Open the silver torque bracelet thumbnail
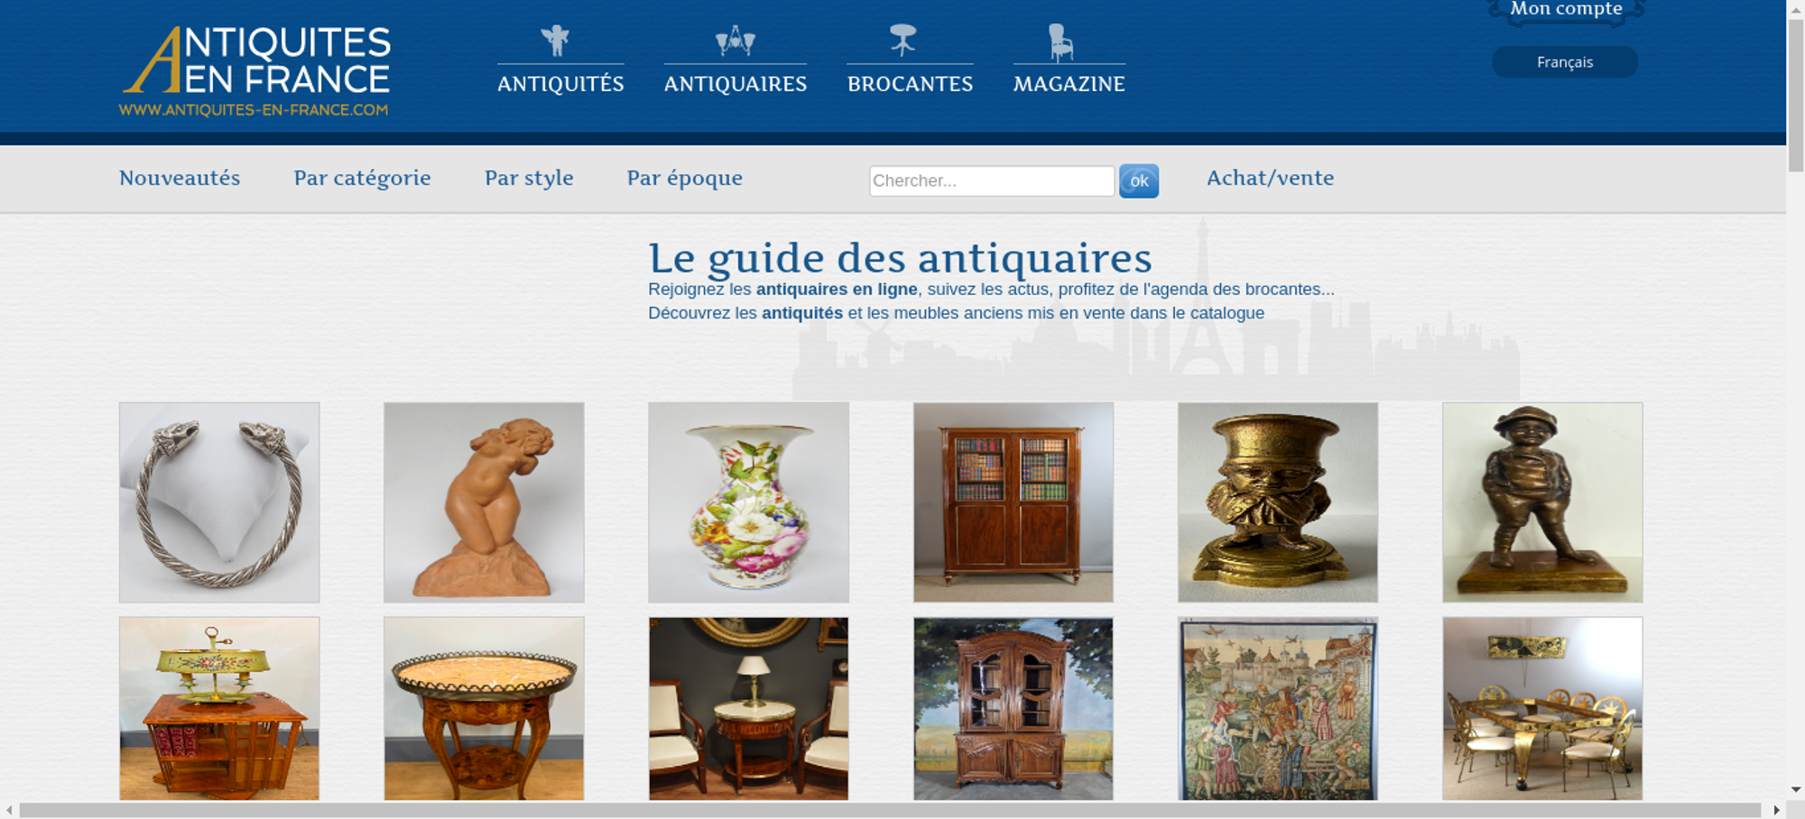Viewport: 1805px width, 819px height. [x=219, y=502]
